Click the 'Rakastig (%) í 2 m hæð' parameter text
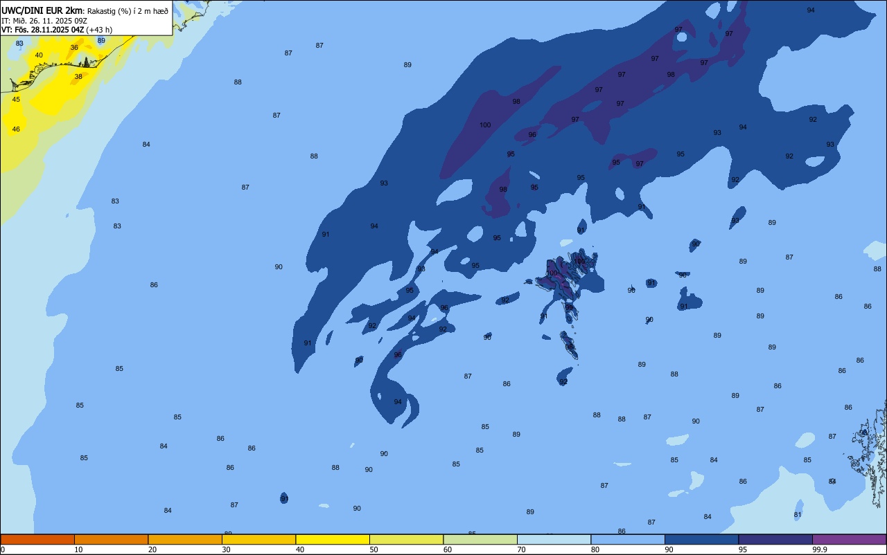The height and width of the screenshot is (555, 887). 128,11
